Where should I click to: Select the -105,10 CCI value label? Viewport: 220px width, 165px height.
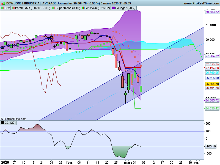[x=211, y=146]
